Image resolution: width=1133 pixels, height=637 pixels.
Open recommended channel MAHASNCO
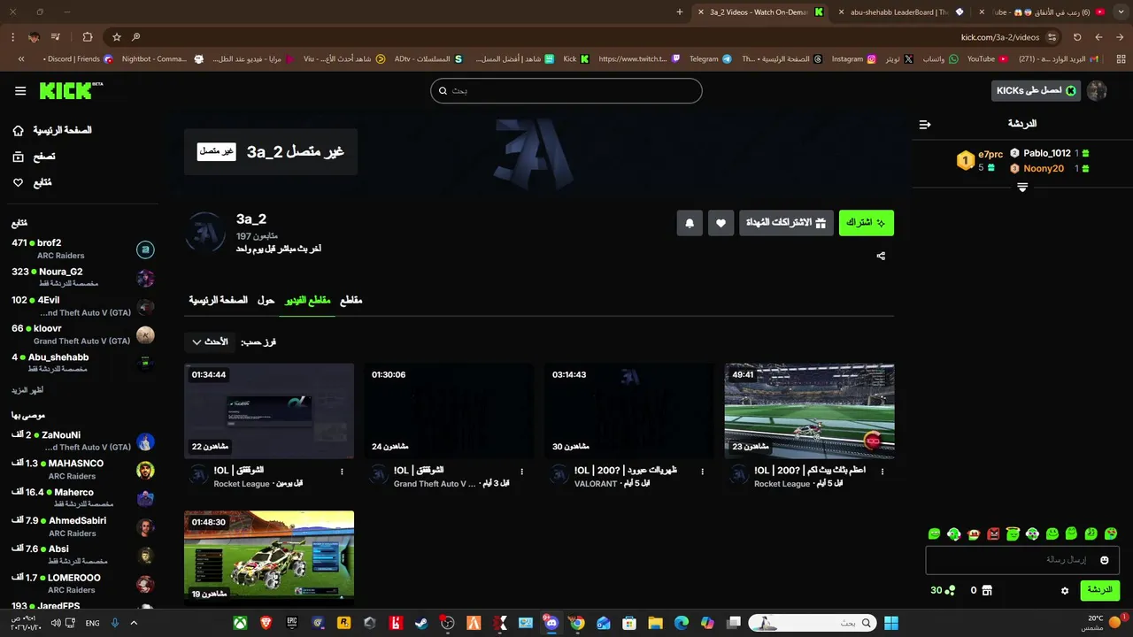click(82, 470)
